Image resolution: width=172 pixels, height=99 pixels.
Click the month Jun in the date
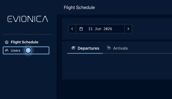pos(98,29)
